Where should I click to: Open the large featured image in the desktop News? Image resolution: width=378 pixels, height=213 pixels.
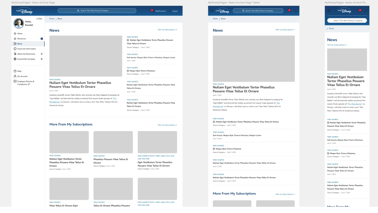pyautogui.click(x=86, y=56)
